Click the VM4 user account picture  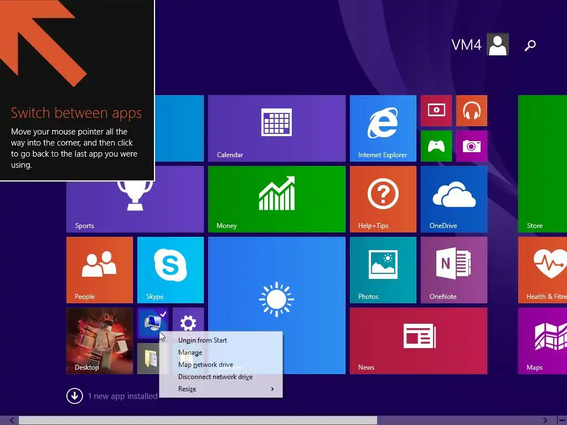pyautogui.click(x=498, y=44)
